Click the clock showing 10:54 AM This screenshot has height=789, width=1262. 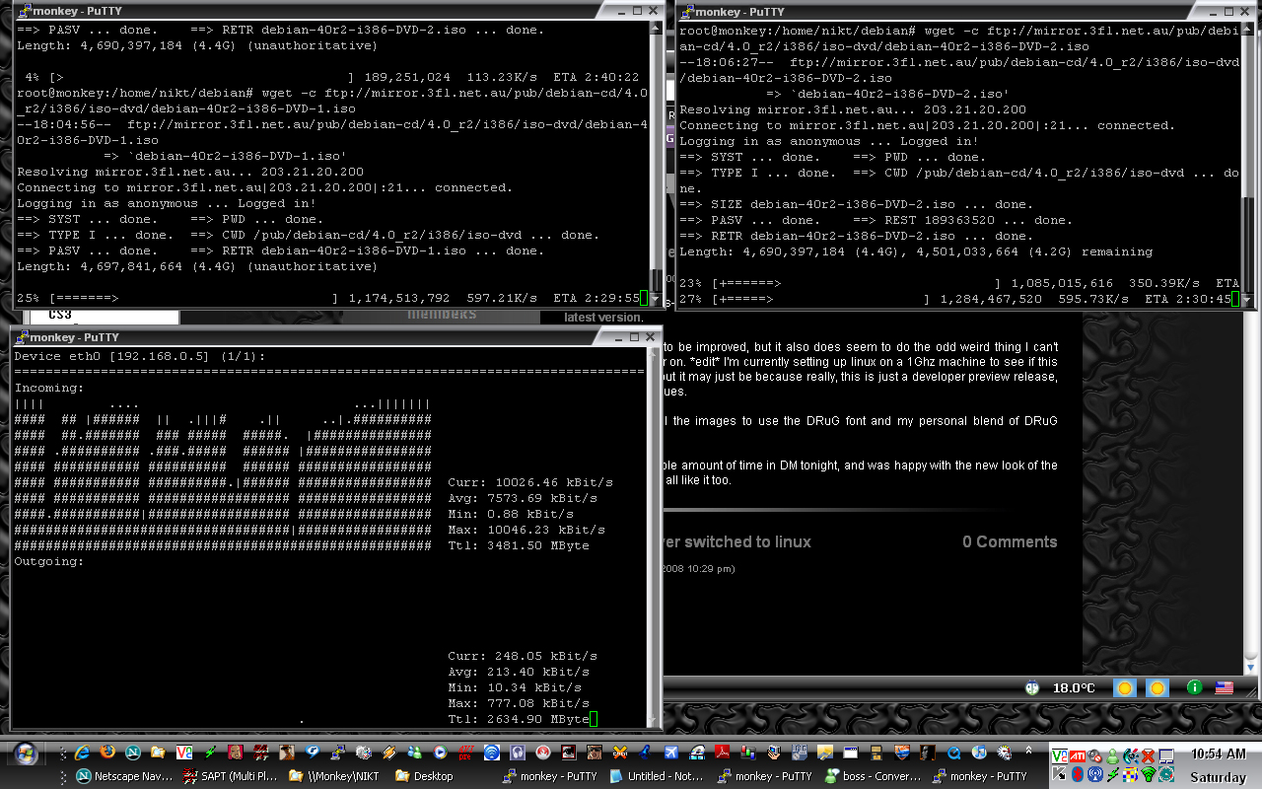coord(1218,753)
